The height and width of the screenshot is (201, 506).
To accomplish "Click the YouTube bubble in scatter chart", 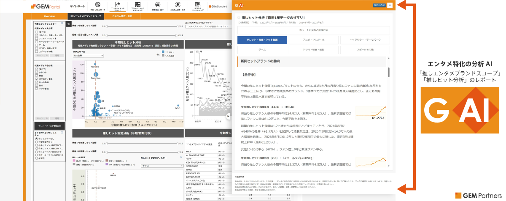I will (95, 64).
